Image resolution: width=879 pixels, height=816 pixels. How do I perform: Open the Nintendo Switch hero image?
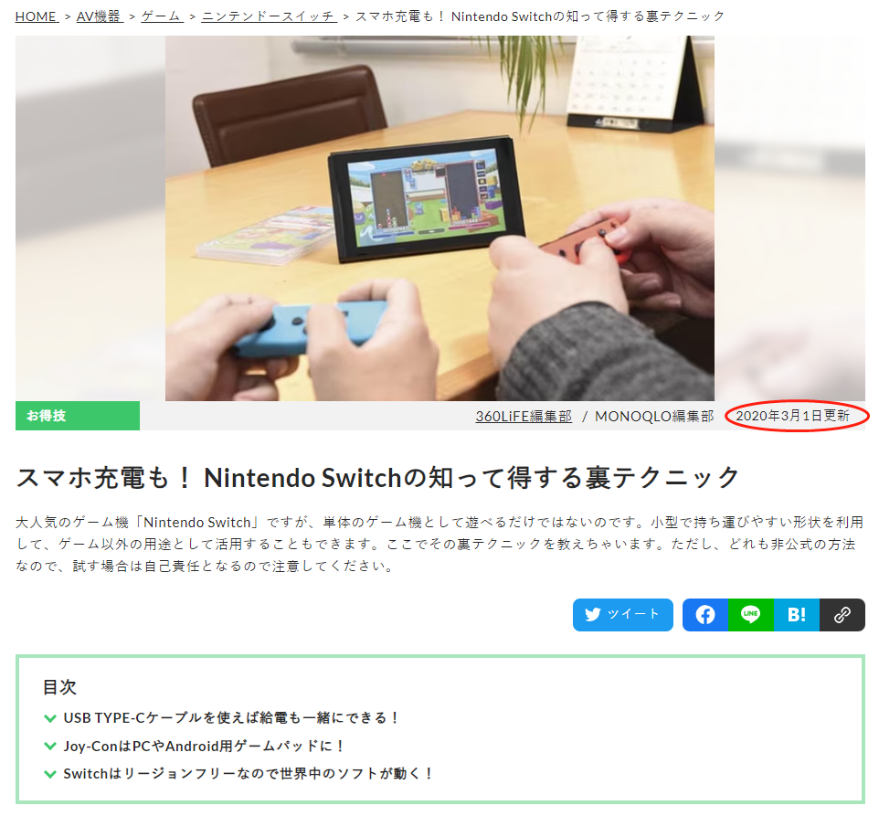click(x=440, y=218)
